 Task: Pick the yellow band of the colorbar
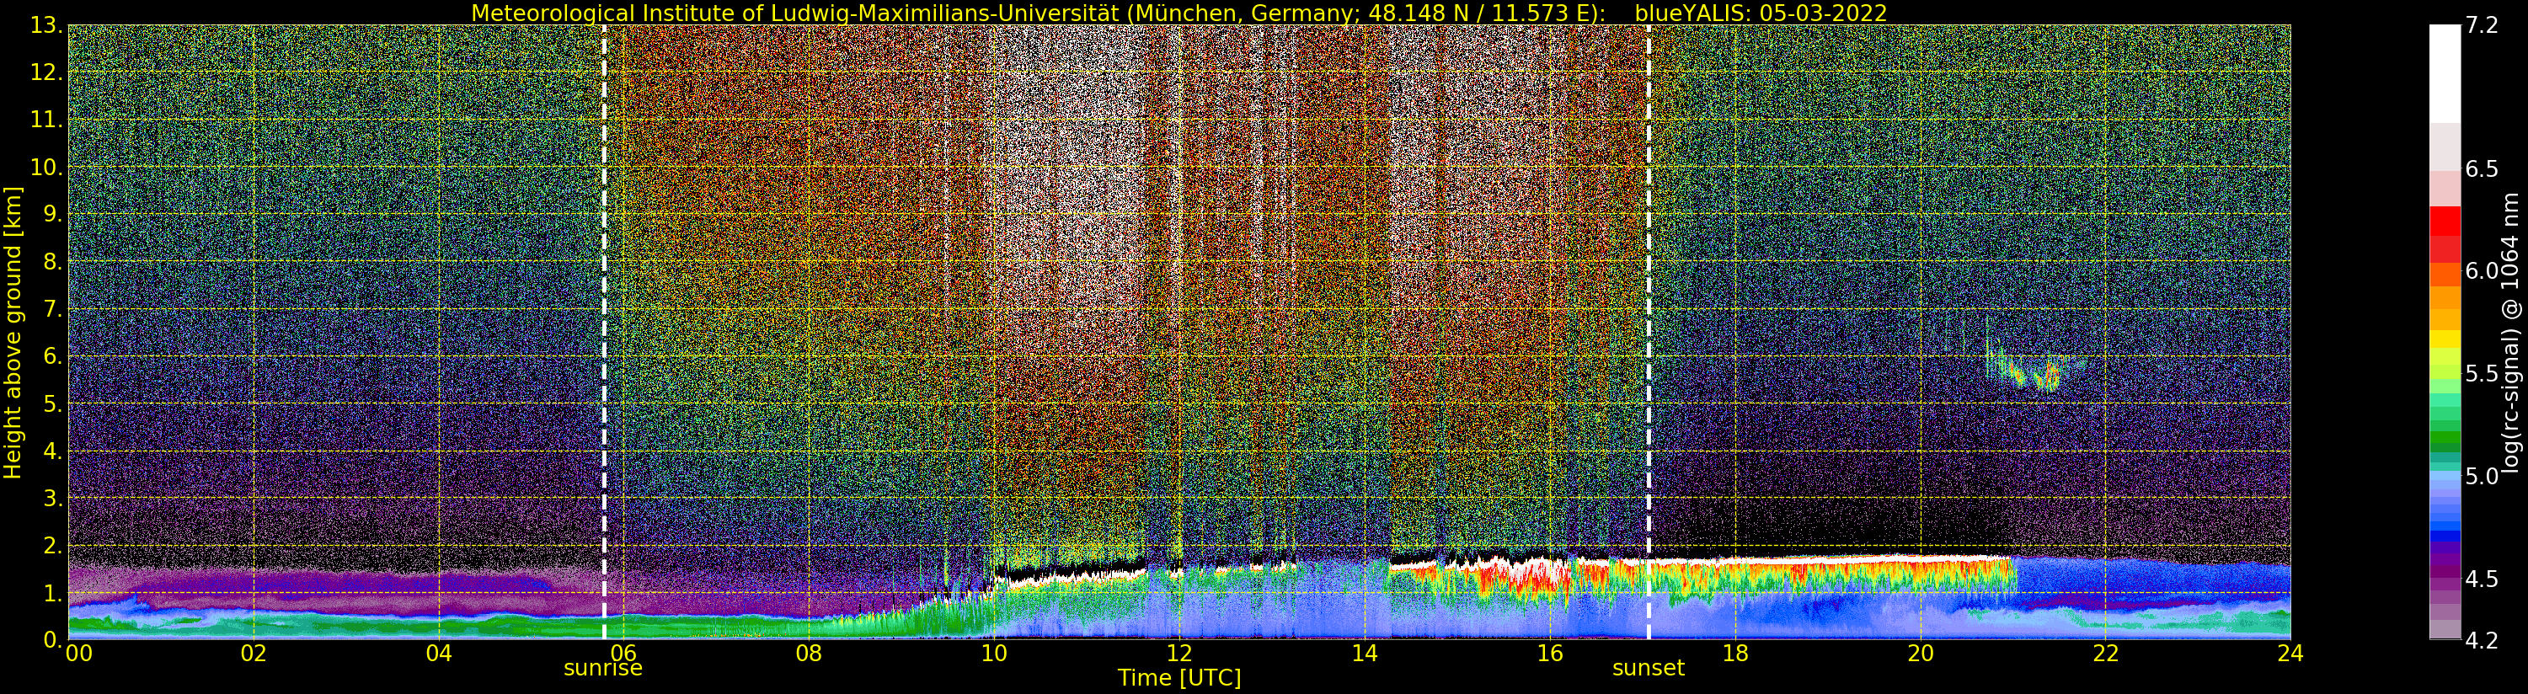click(x=2445, y=339)
